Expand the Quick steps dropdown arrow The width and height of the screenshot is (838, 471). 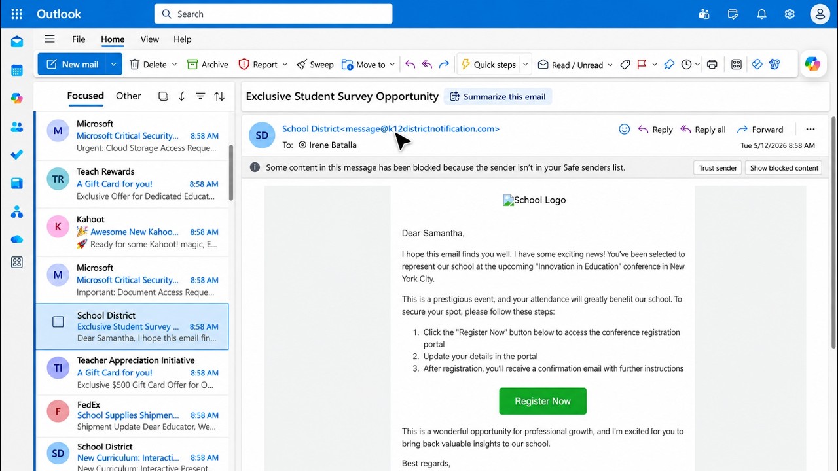point(525,65)
